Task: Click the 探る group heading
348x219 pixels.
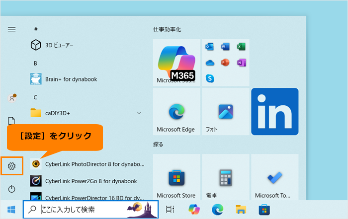Action: (158, 145)
